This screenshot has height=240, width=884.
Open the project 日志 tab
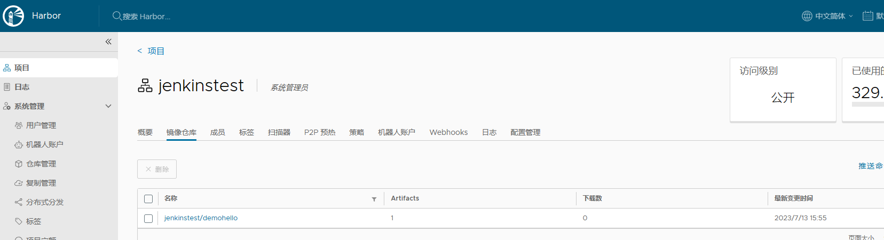click(490, 132)
